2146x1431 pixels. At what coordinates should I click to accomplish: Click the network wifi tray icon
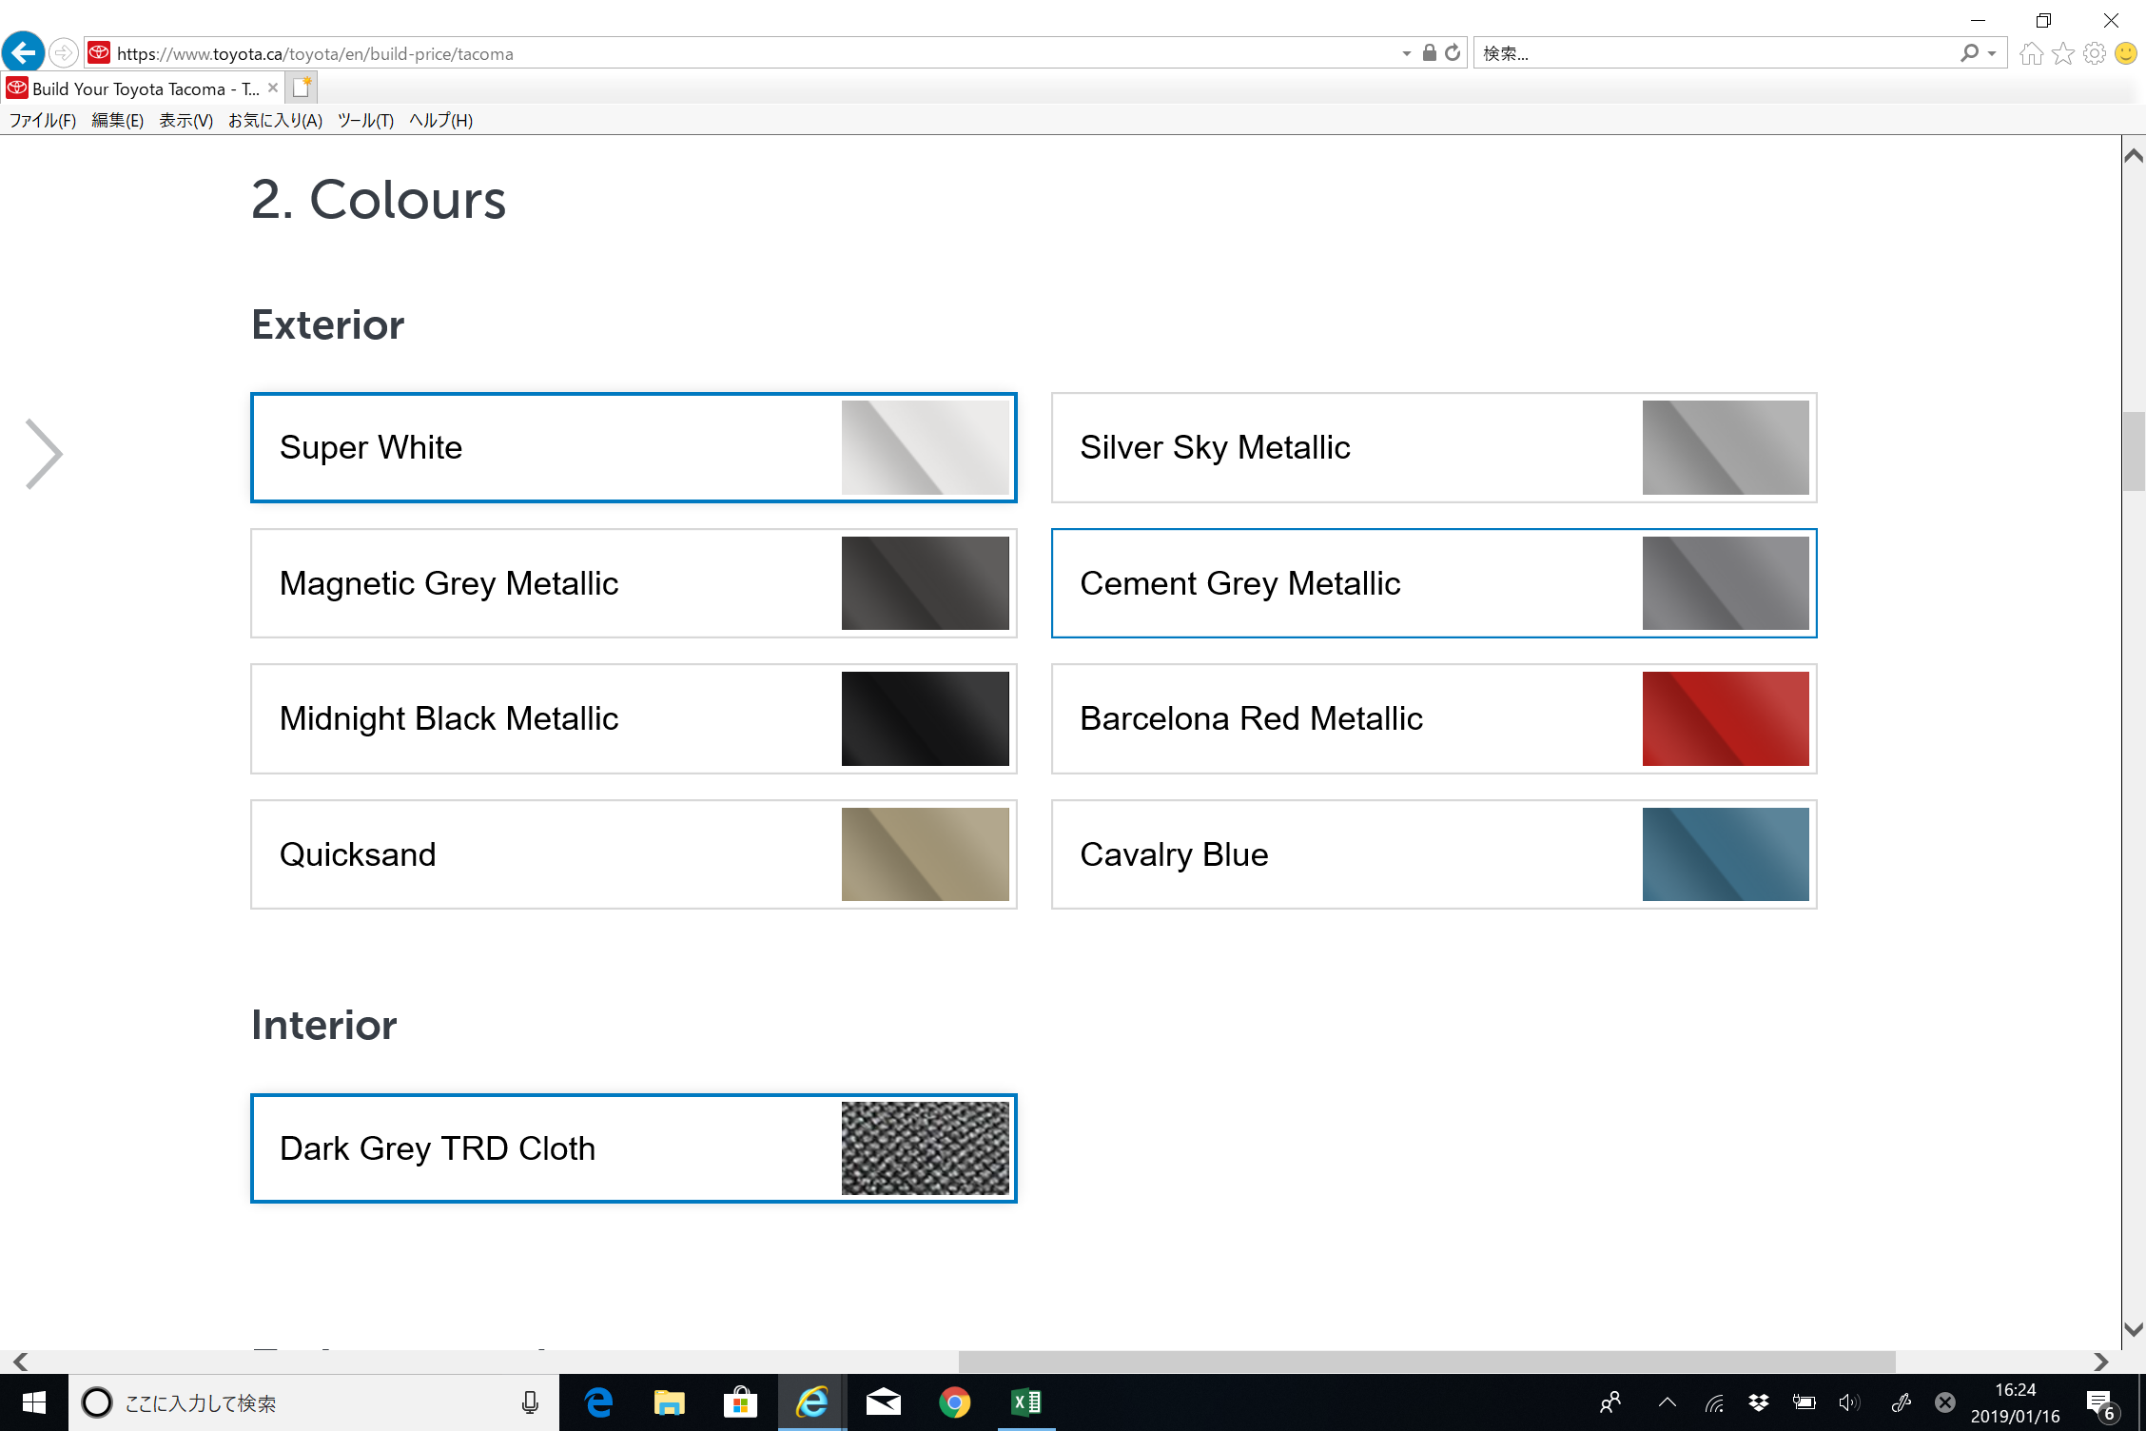tap(1714, 1402)
